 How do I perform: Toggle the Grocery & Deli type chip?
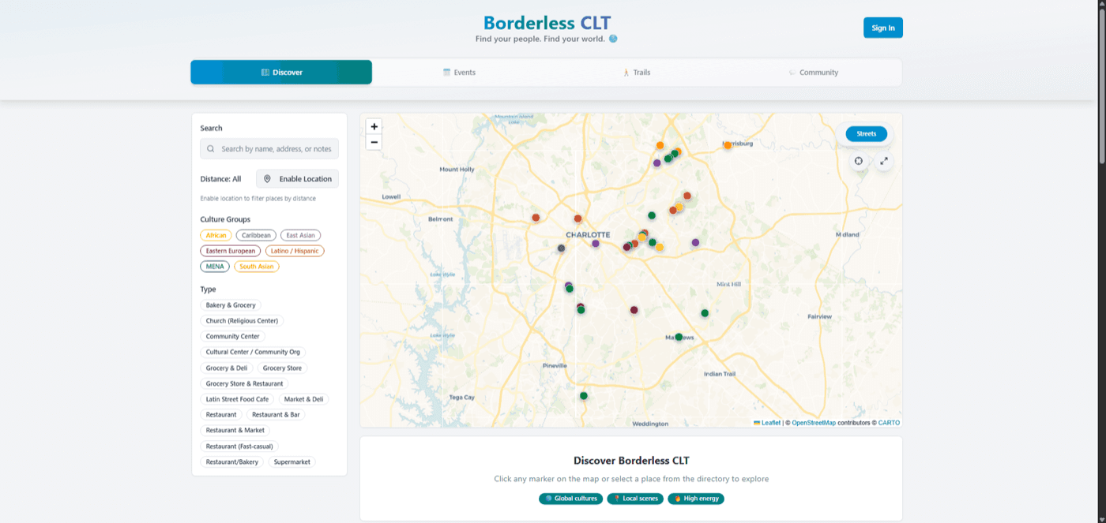coord(227,368)
